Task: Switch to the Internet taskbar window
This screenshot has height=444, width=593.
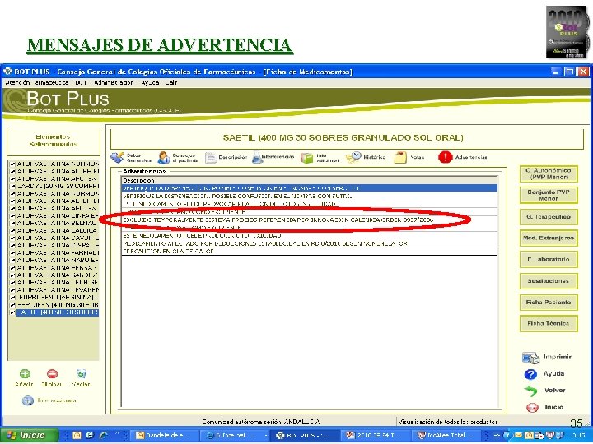Action: tap(235, 435)
